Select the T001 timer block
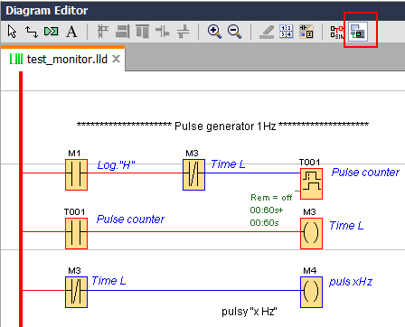 (x=312, y=183)
